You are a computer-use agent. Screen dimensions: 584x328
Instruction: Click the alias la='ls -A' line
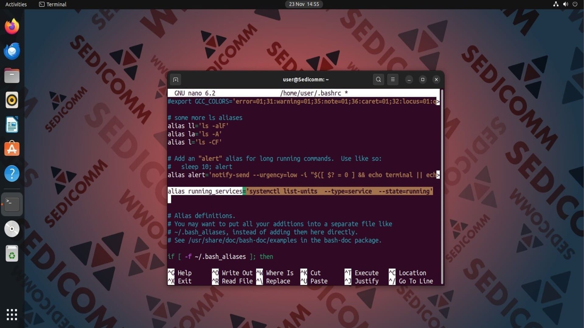click(x=195, y=134)
